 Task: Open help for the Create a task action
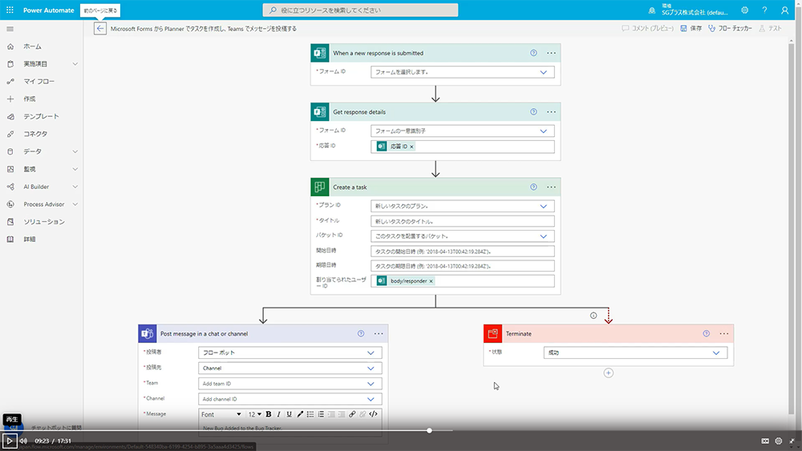point(533,187)
